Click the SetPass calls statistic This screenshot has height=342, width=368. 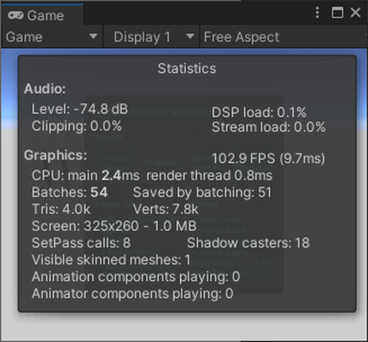81,243
